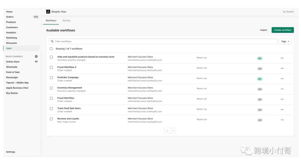Open Point of Sale channel
Screen dimensions: 301x164
pyautogui.click(x=13, y=72)
